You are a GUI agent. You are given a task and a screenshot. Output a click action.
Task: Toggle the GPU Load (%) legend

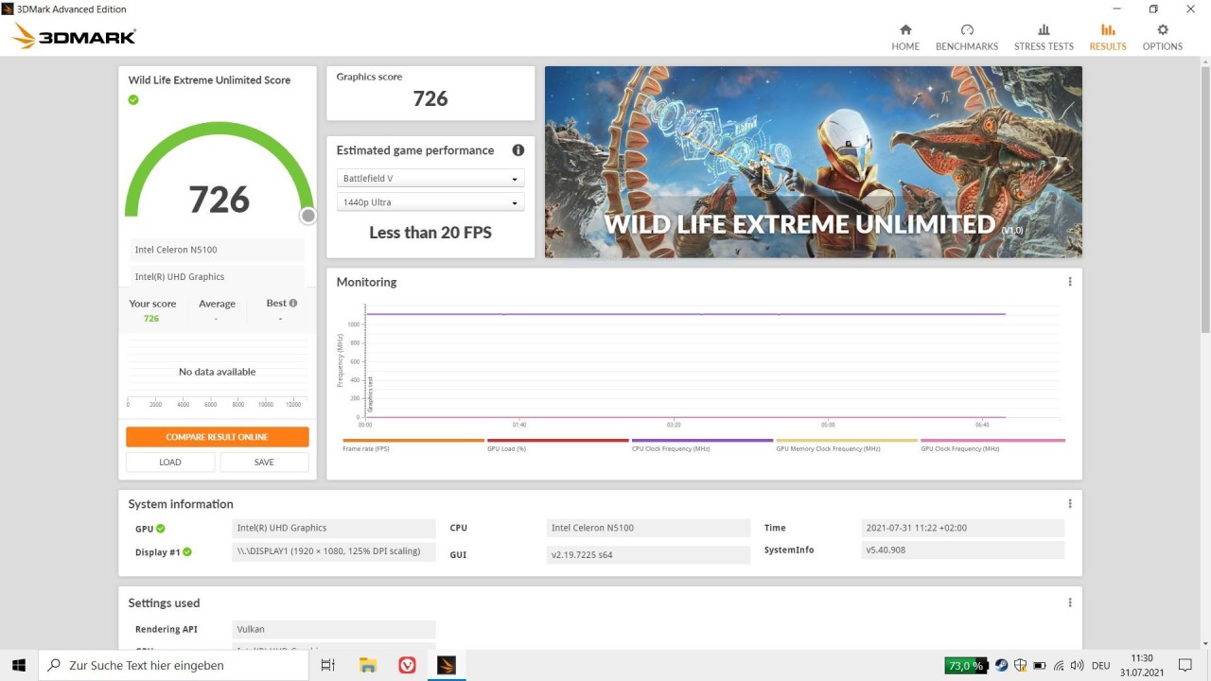(x=558, y=445)
